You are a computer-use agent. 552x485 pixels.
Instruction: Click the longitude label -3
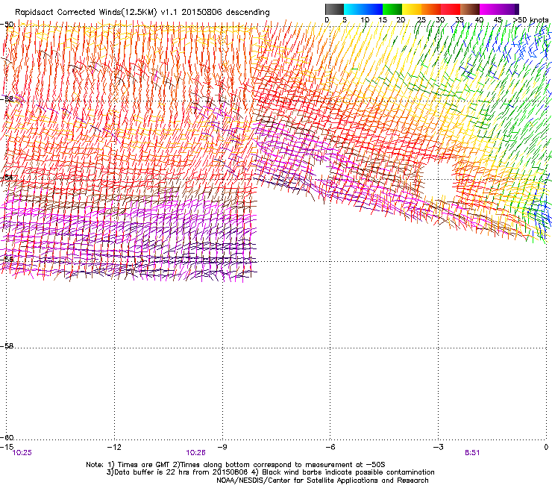(x=438, y=447)
